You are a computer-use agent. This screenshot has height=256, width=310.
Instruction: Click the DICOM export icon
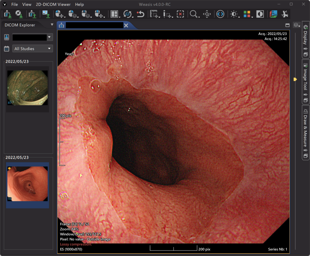32,14
